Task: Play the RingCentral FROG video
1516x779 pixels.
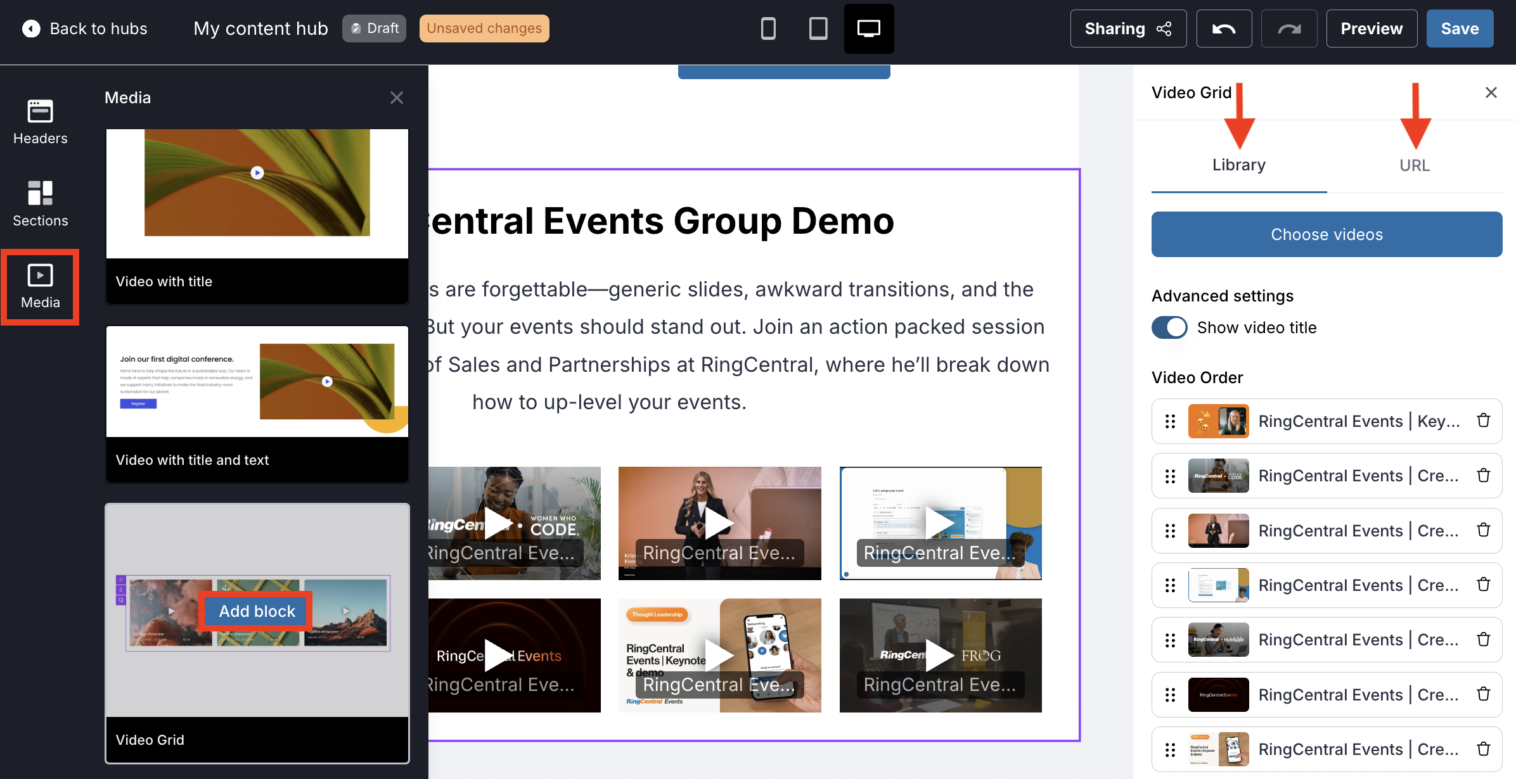Action: 941,655
